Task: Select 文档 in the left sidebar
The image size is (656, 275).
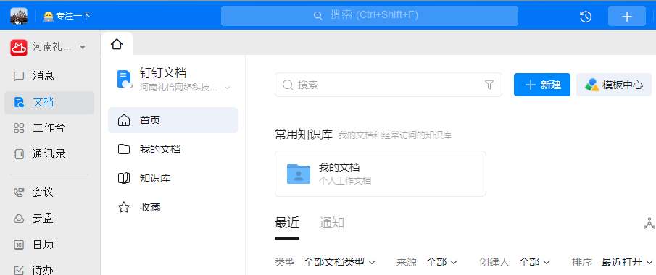Action: click(x=49, y=102)
